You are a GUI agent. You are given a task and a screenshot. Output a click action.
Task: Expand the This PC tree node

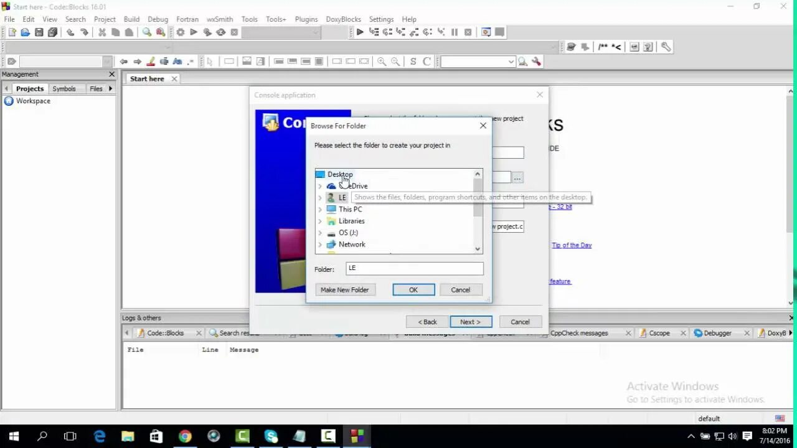point(320,210)
